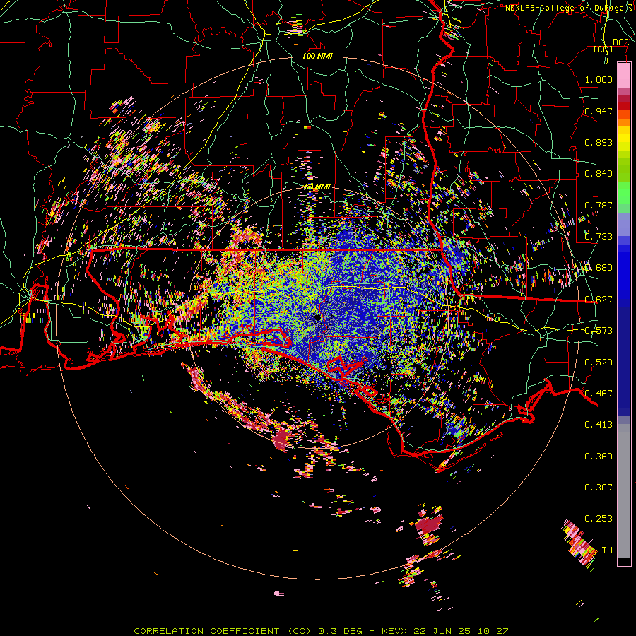
Task: Click the NEXLAB-College of DuPage credit text
Action: coord(570,8)
